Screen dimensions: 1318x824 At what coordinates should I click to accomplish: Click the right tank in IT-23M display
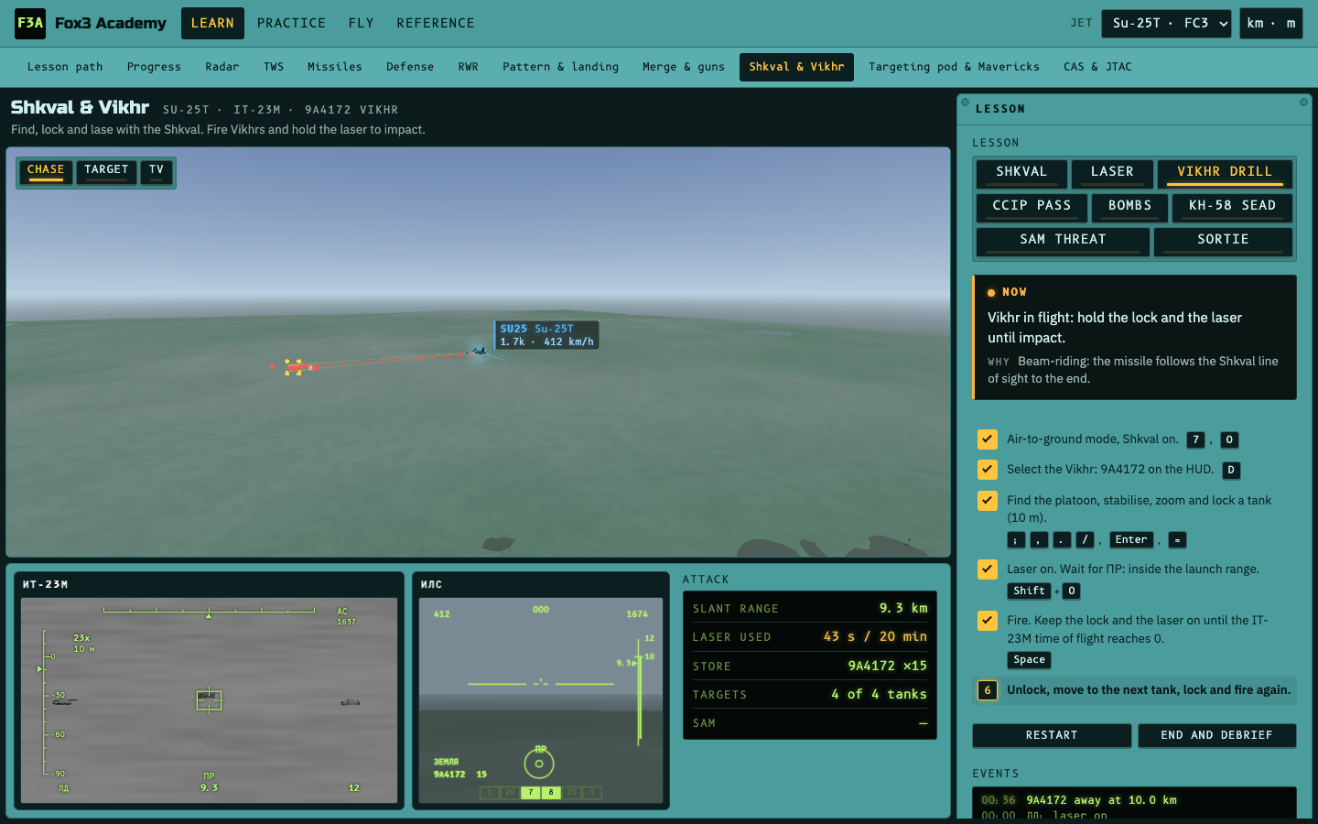350,702
